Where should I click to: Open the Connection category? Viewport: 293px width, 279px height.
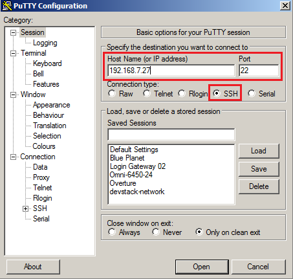(x=38, y=157)
